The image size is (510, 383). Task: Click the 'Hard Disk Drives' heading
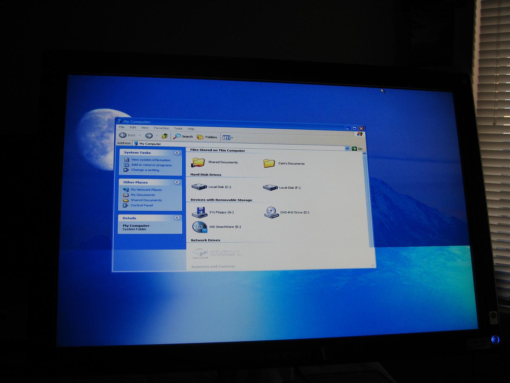206,174
